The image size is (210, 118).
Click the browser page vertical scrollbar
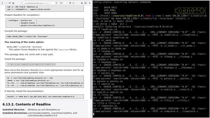click(x=91, y=69)
